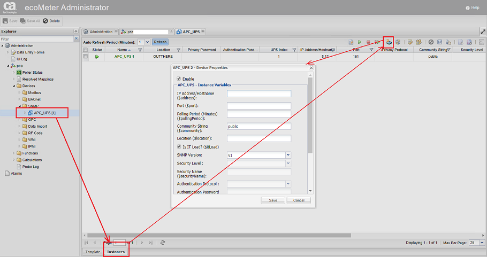Expand the Modbus folder in Explorer tree
Image resolution: width=487 pixels, height=257 pixels.
20,92
